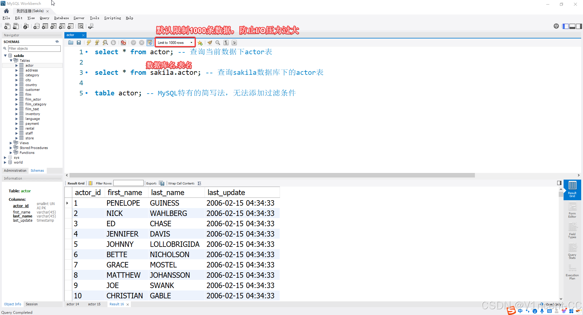Image resolution: width=583 pixels, height=315 pixels.
Task: Search table data icon
Action: [x=81, y=26]
